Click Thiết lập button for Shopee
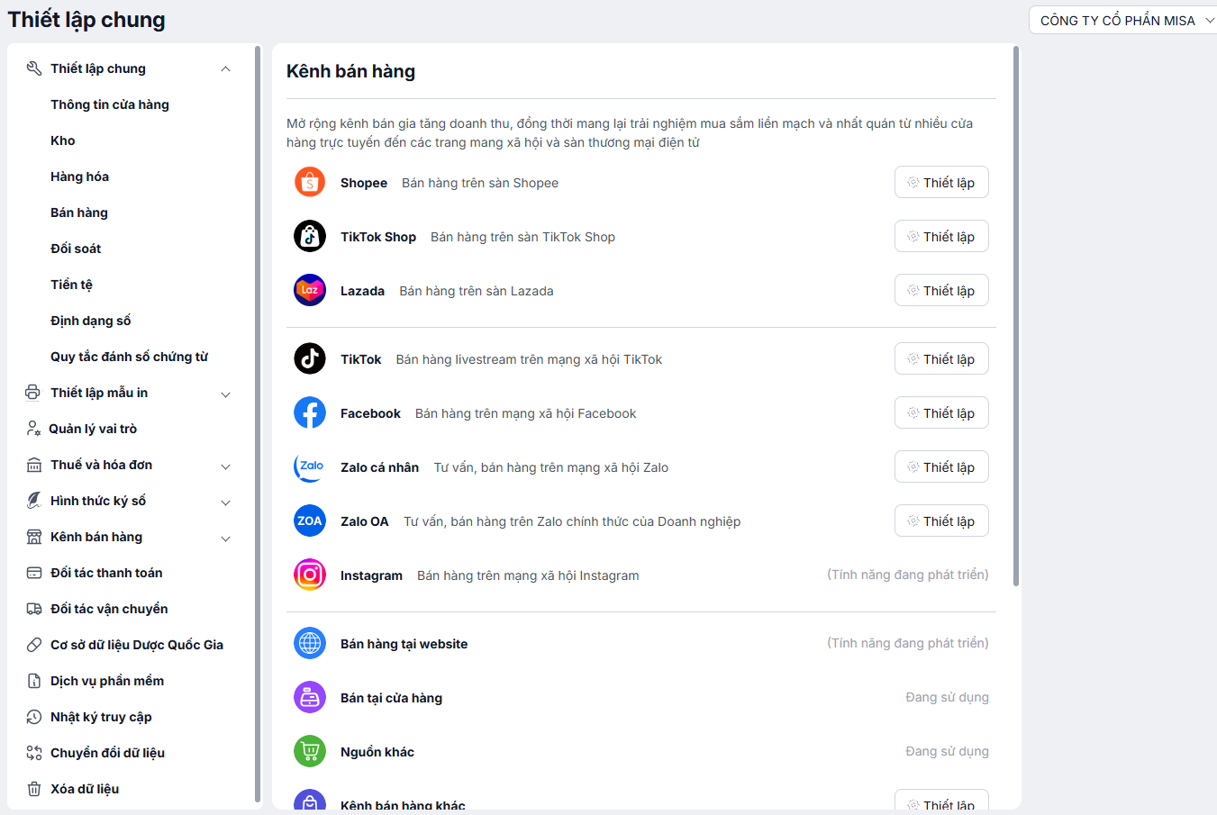Viewport: 1217px width, 815px height. 941,182
